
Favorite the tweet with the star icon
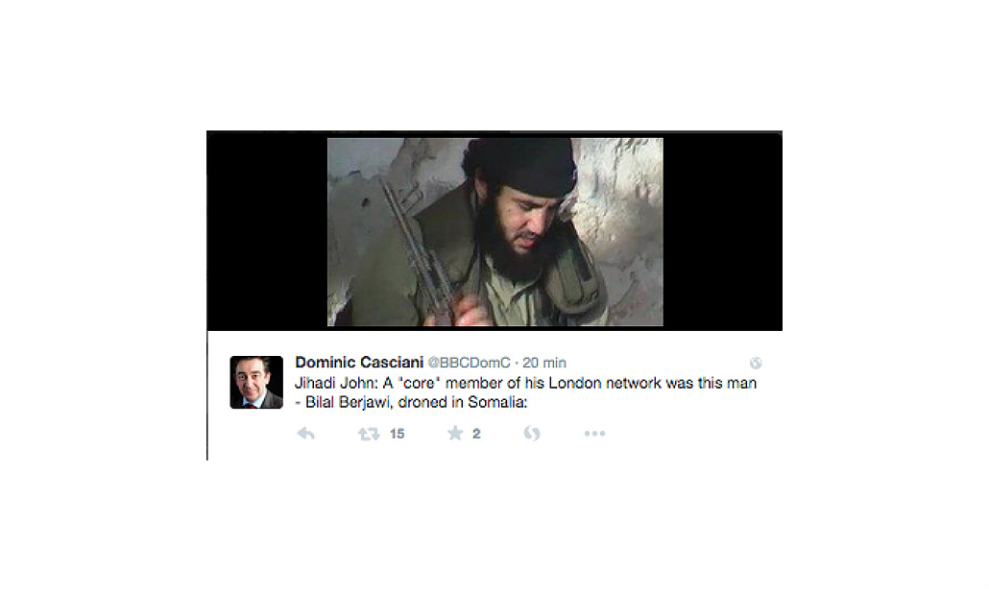(455, 433)
